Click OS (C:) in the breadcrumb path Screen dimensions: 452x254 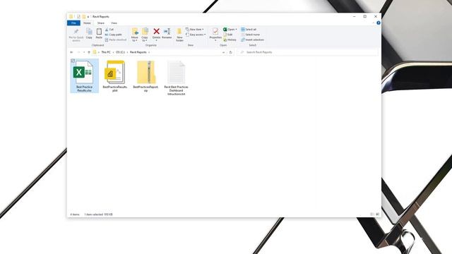tap(120, 52)
